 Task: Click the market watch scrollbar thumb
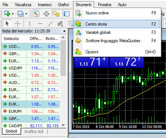click(x=63, y=58)
